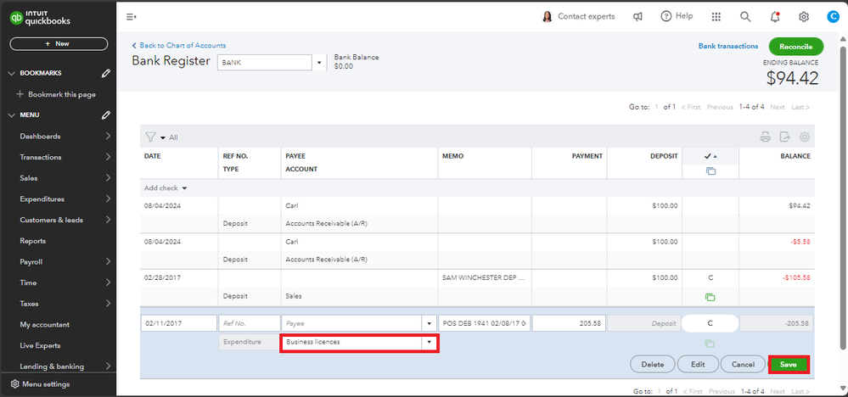Expand the Transactions submenu
848x397 pixels.
[108, 157]
